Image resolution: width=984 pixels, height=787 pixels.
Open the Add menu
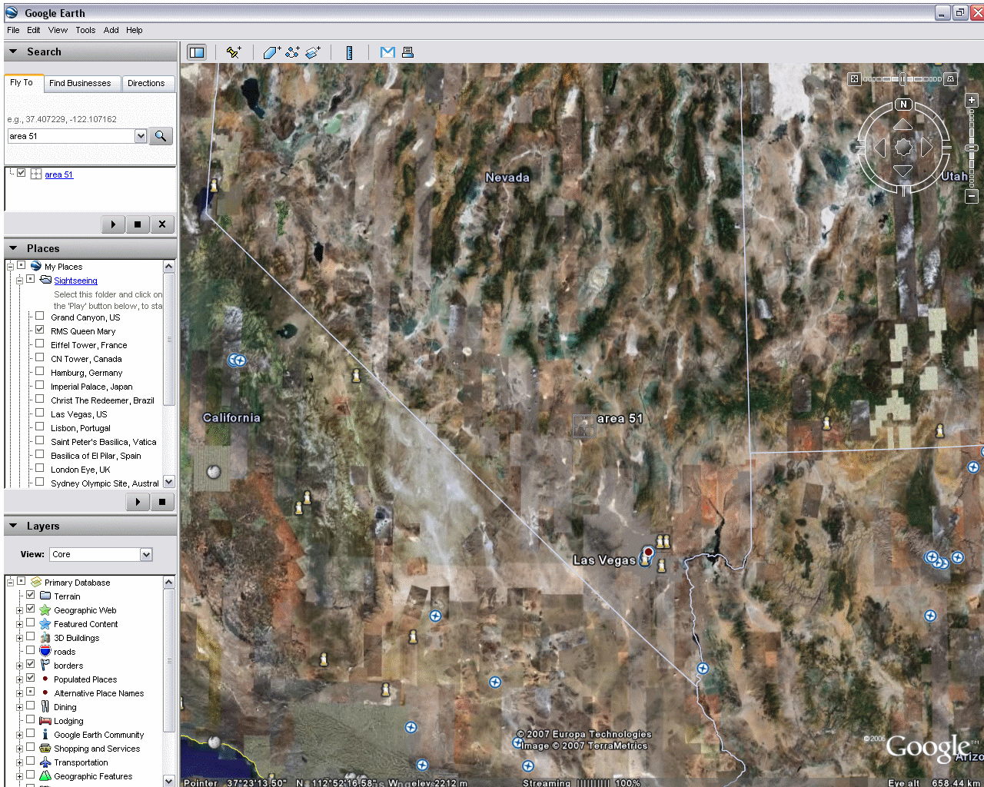point(111,30)
